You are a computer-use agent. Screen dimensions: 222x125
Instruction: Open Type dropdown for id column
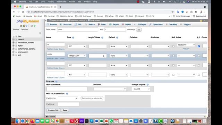pyautogui.click(x=77, y=46)
